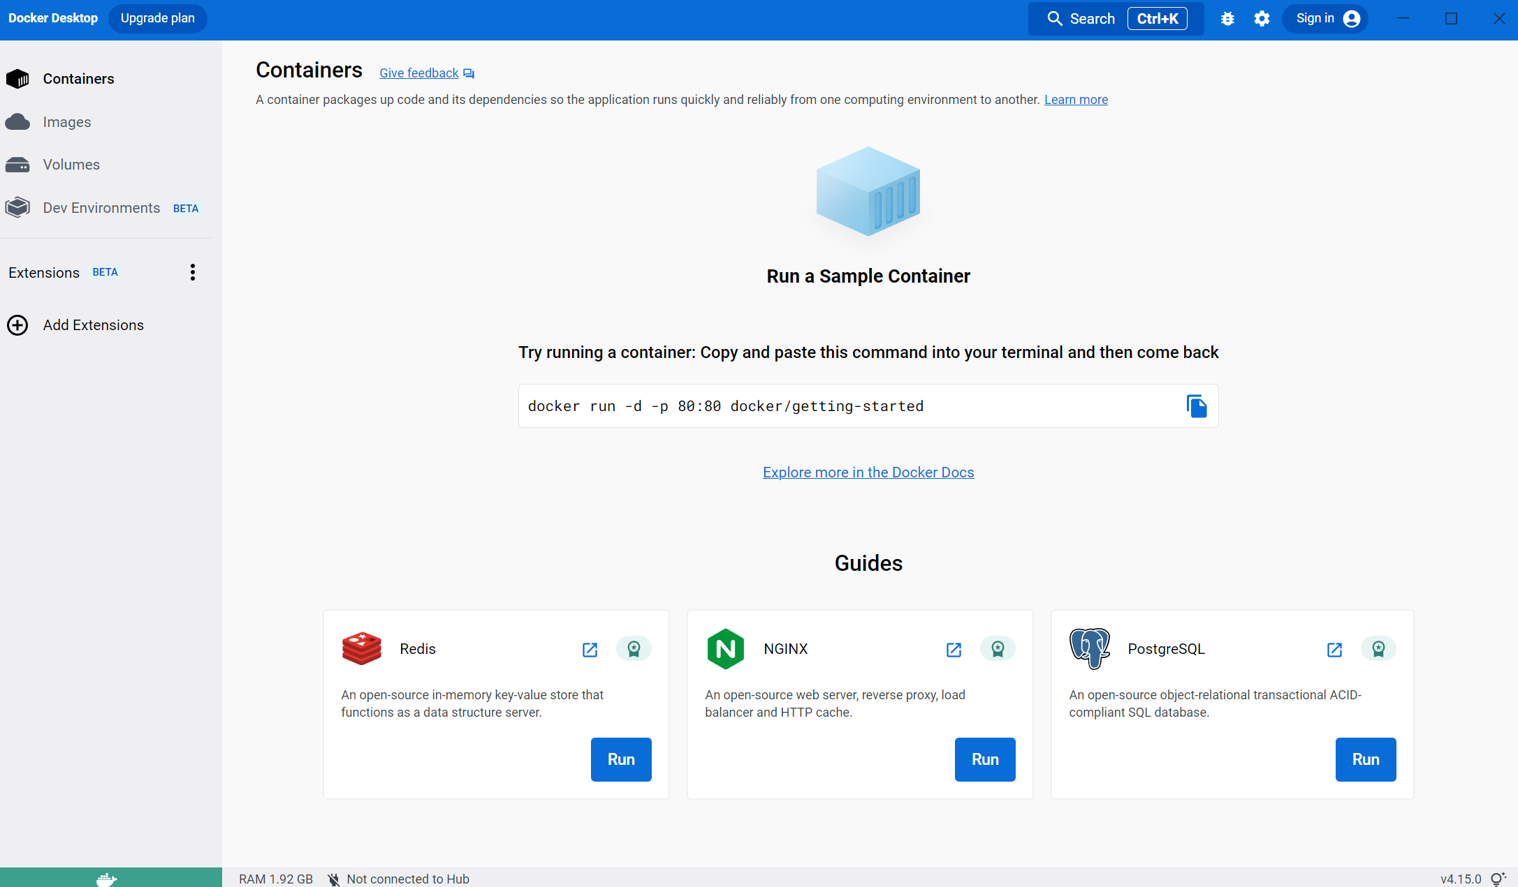Click the Not connected to Hub plug icon

pyautogui.click(x=334, y=879)
